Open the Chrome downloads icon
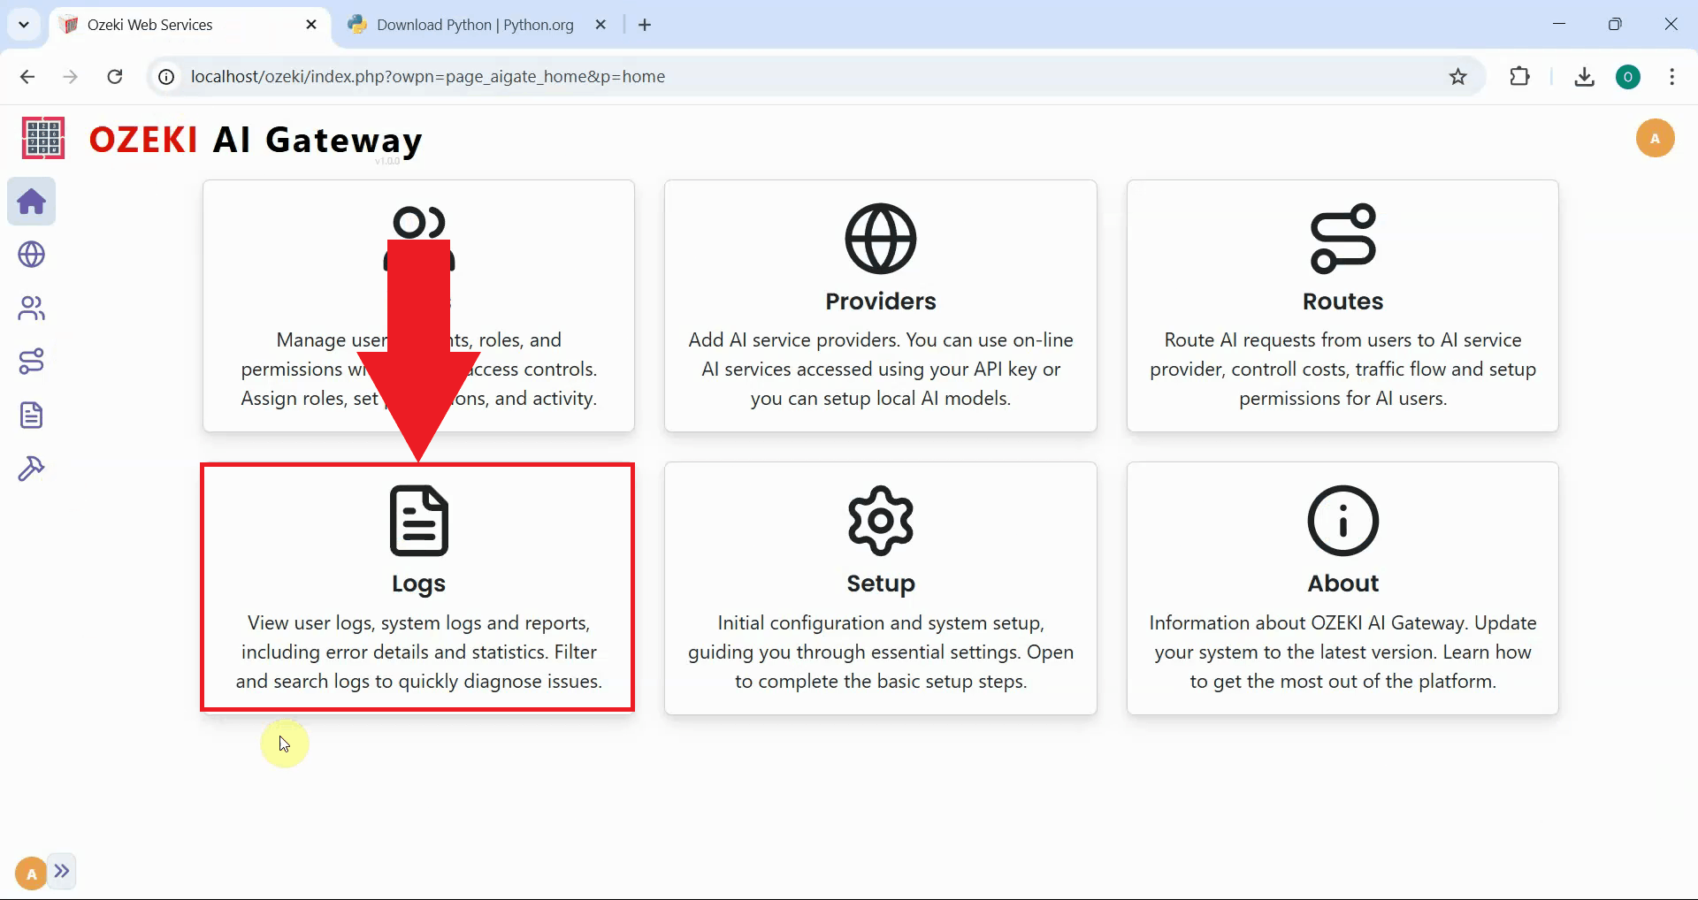Viewport: 1698px width, 900px height. pos(1584,77)
